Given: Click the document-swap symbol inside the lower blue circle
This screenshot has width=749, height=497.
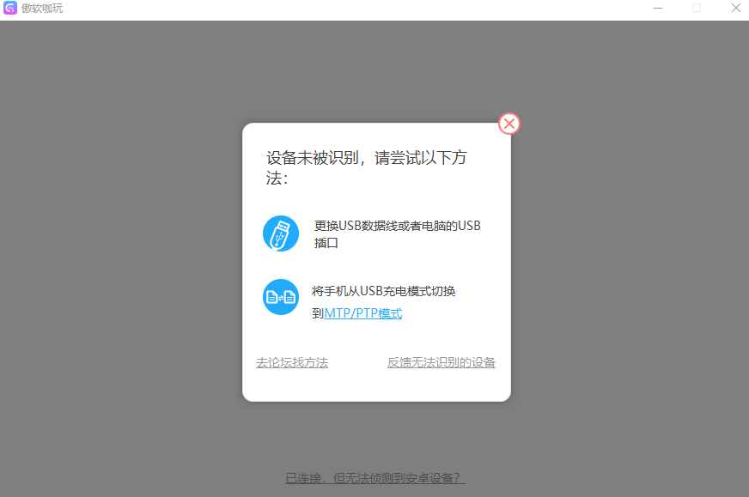Looking at the screenshot, I should tap(280, 297).
